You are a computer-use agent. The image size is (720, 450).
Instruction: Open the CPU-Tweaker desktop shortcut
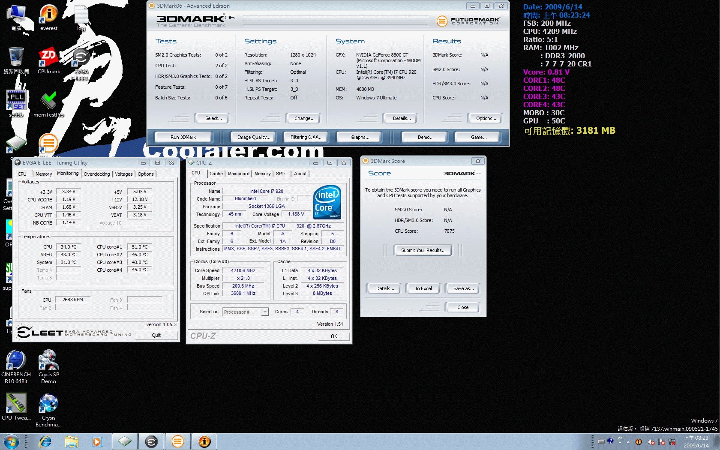[16, 407]
